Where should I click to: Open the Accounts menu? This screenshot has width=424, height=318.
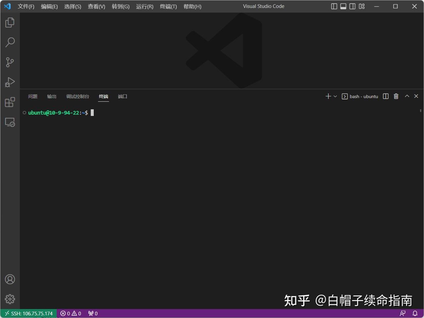pyautogui.click(x=10, y=279)
